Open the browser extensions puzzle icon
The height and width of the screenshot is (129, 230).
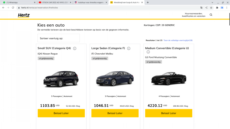pyautogui.click(x=217, y=7)
